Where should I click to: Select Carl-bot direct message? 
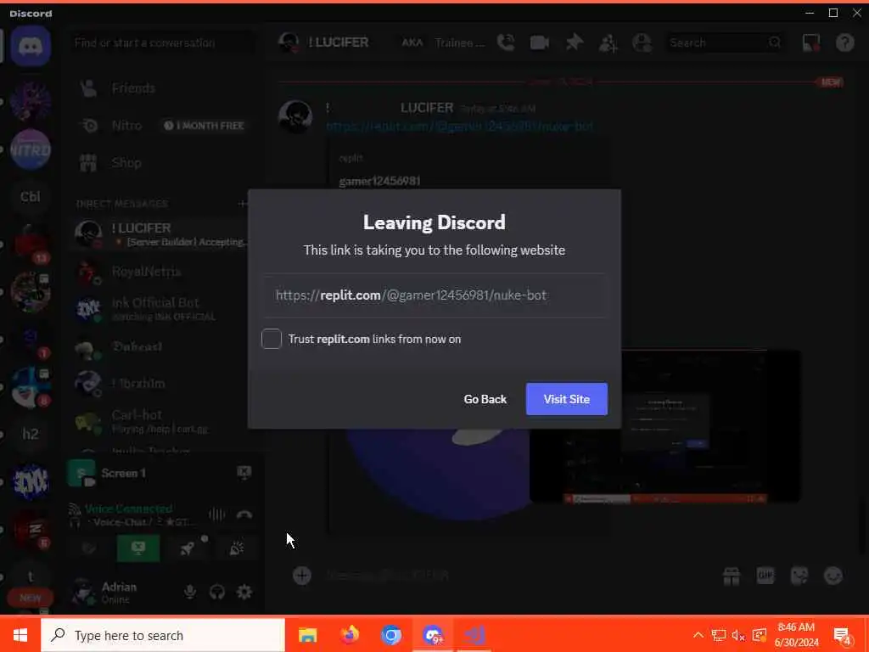(160, 421)
